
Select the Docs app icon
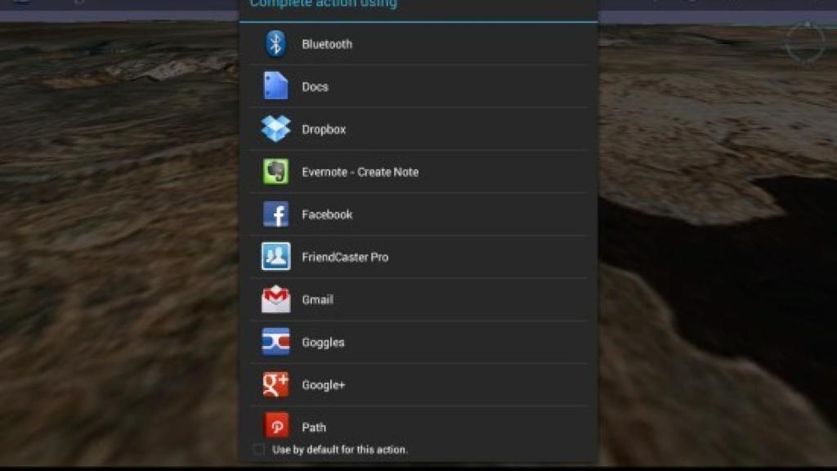[x=276, y=86]
